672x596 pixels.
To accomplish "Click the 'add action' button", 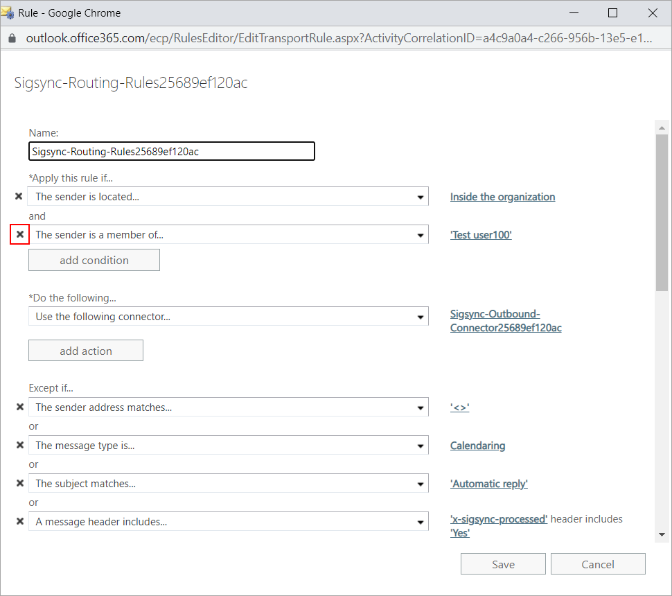I will pyautogui.click(x=86, y=351).
